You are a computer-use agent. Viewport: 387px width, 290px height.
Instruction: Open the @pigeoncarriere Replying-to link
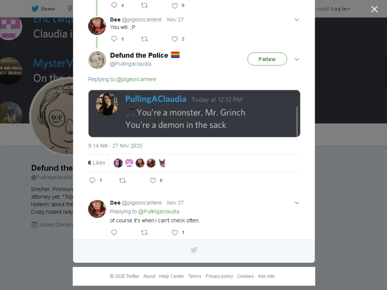pos(136,79)
